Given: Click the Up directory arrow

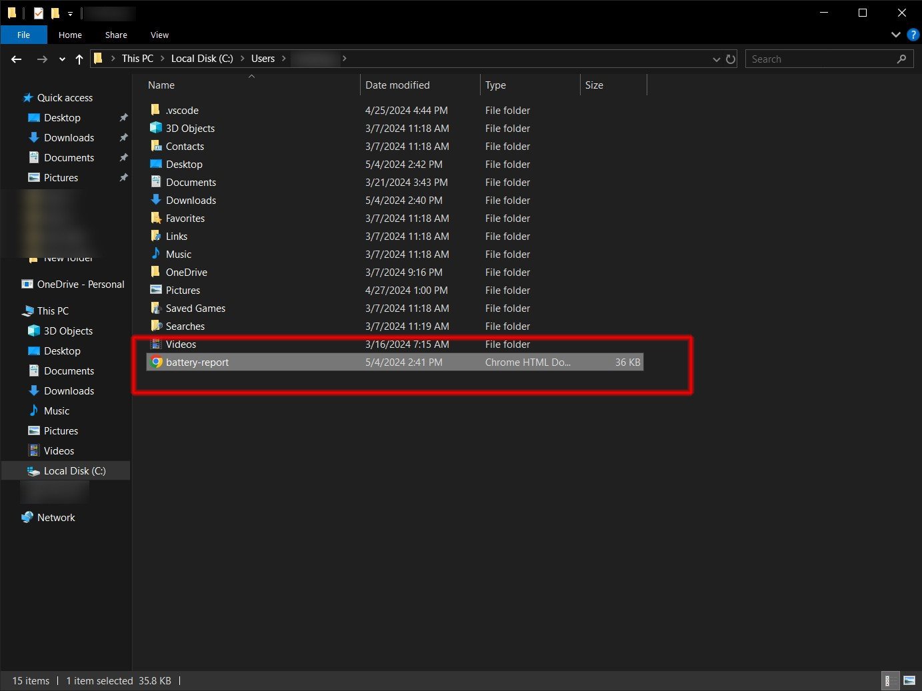Looking at the screenshot, I should 79,59.
